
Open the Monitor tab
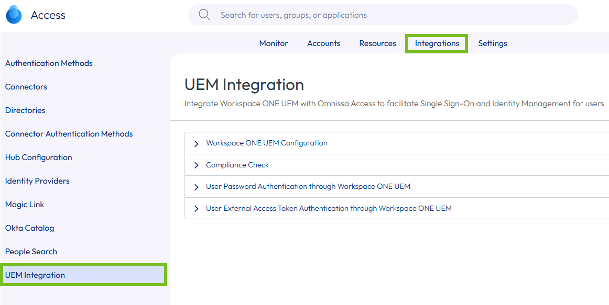point(274,43)
